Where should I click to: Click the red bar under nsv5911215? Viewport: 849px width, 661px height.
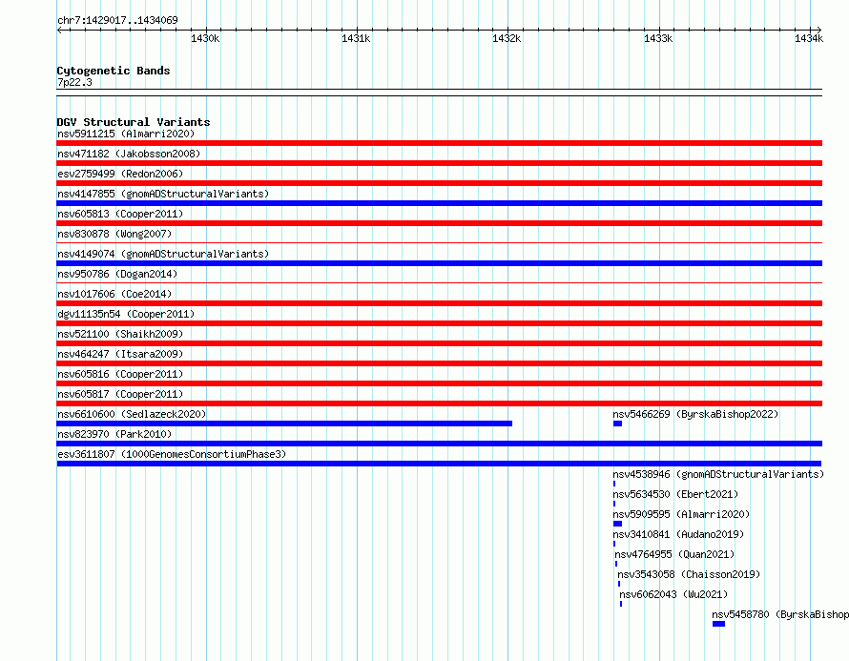click(439, 143)
